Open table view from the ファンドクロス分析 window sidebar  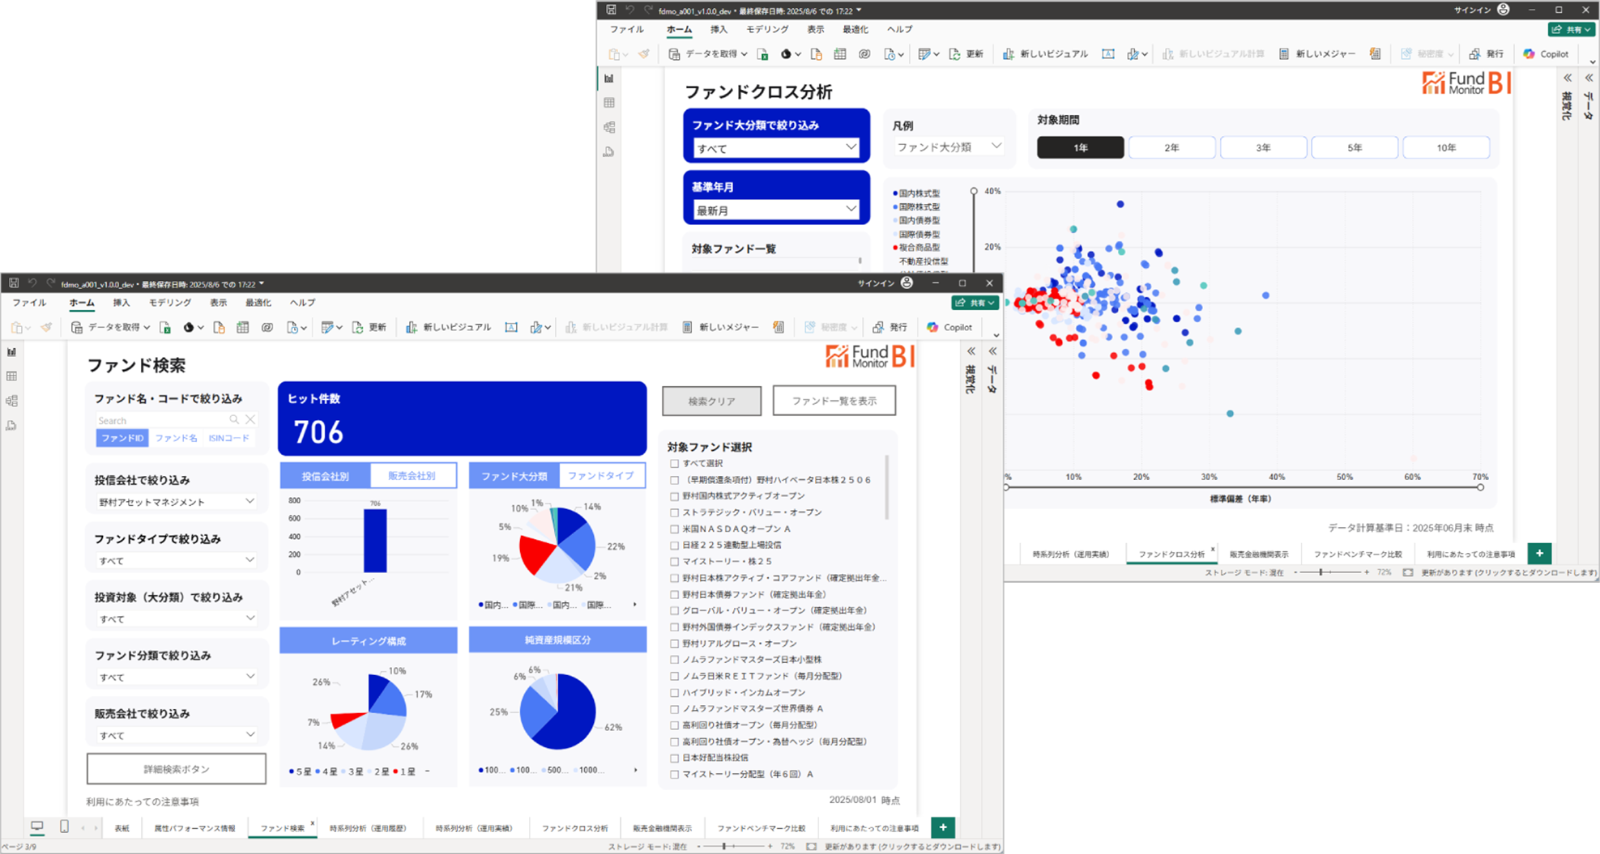[609, 103]
